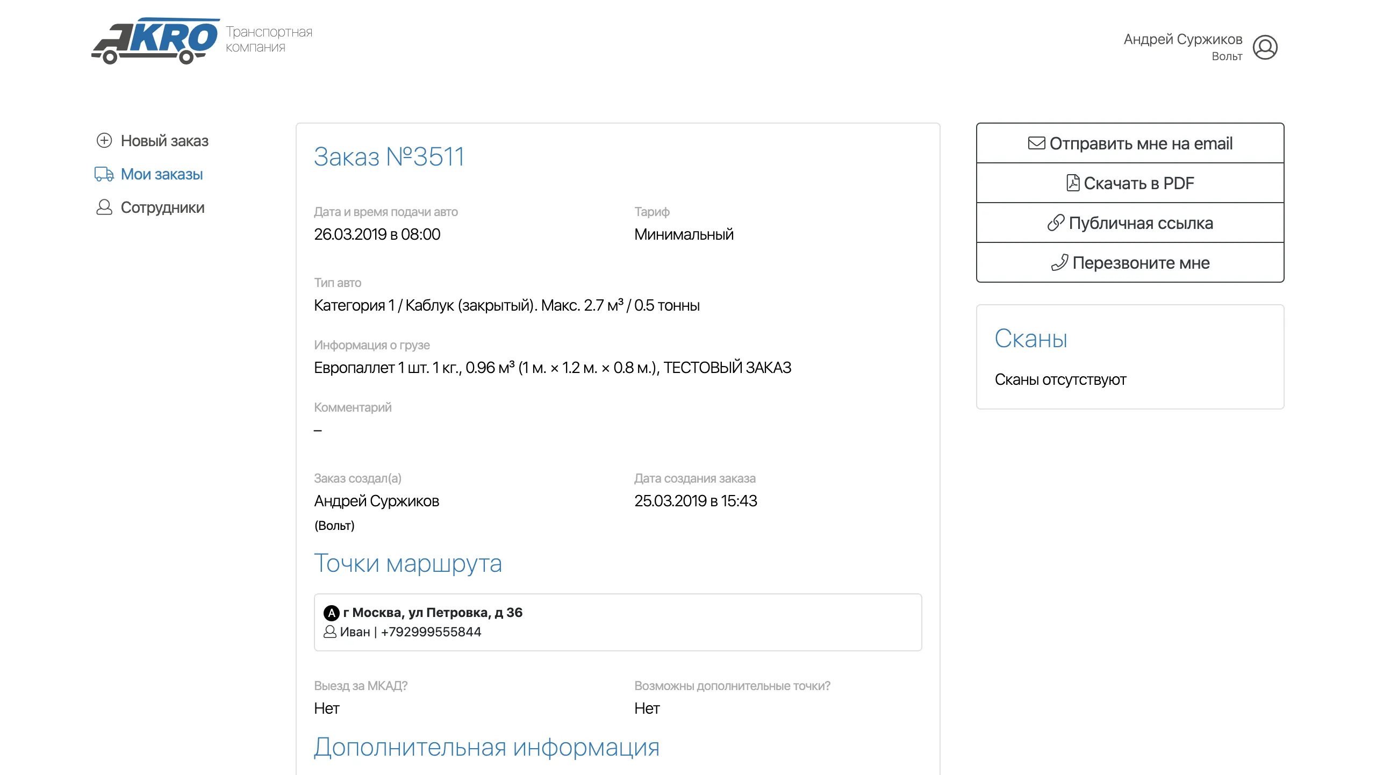The width and height of the screenshot is (1376, 775).
Task: Click the Андрей Суржиков account name
Action: click(x=1182, y=39)
